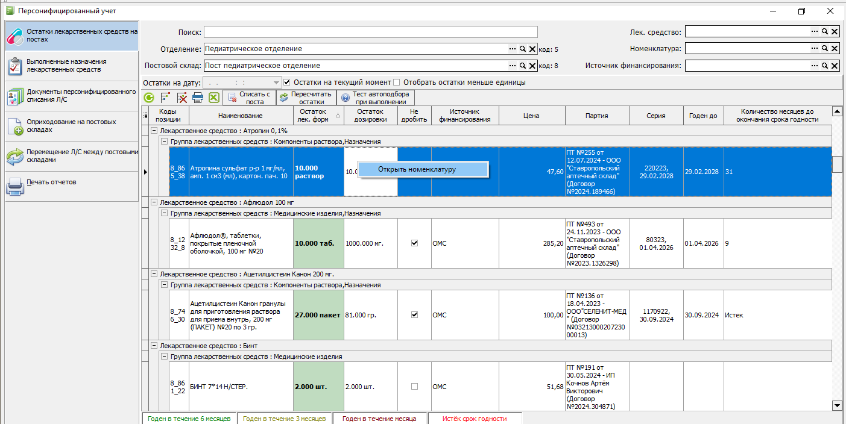Open 'Перемещение Л/С между постовыми складами'
This screenshot has height=424, width=846.
[72, 155]
